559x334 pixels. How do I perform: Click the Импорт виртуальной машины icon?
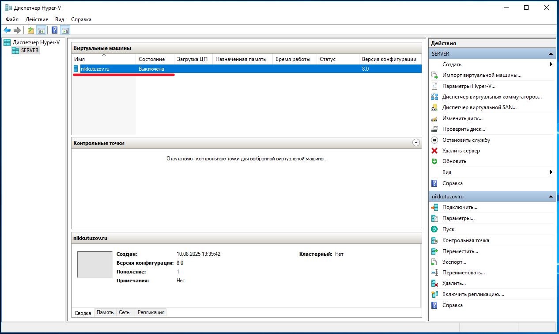click(434, 75)
